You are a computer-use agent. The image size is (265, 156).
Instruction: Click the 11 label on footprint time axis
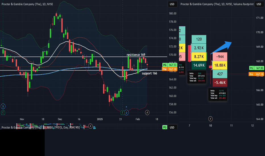(231, 125)
